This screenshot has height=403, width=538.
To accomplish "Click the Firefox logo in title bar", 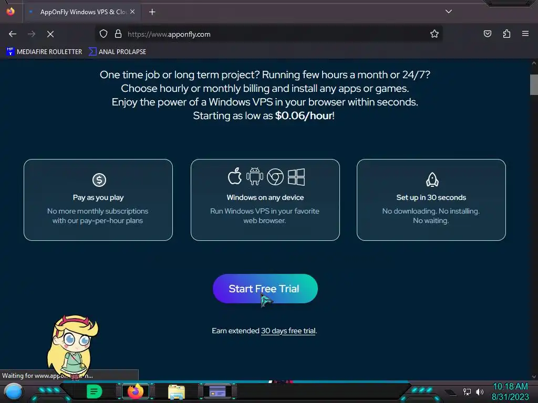I will (x=11, y=12).
